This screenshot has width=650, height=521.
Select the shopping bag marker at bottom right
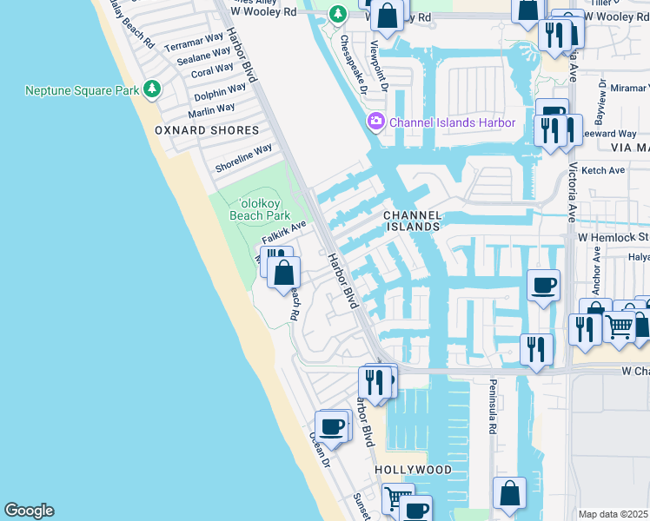pos(509,492)
